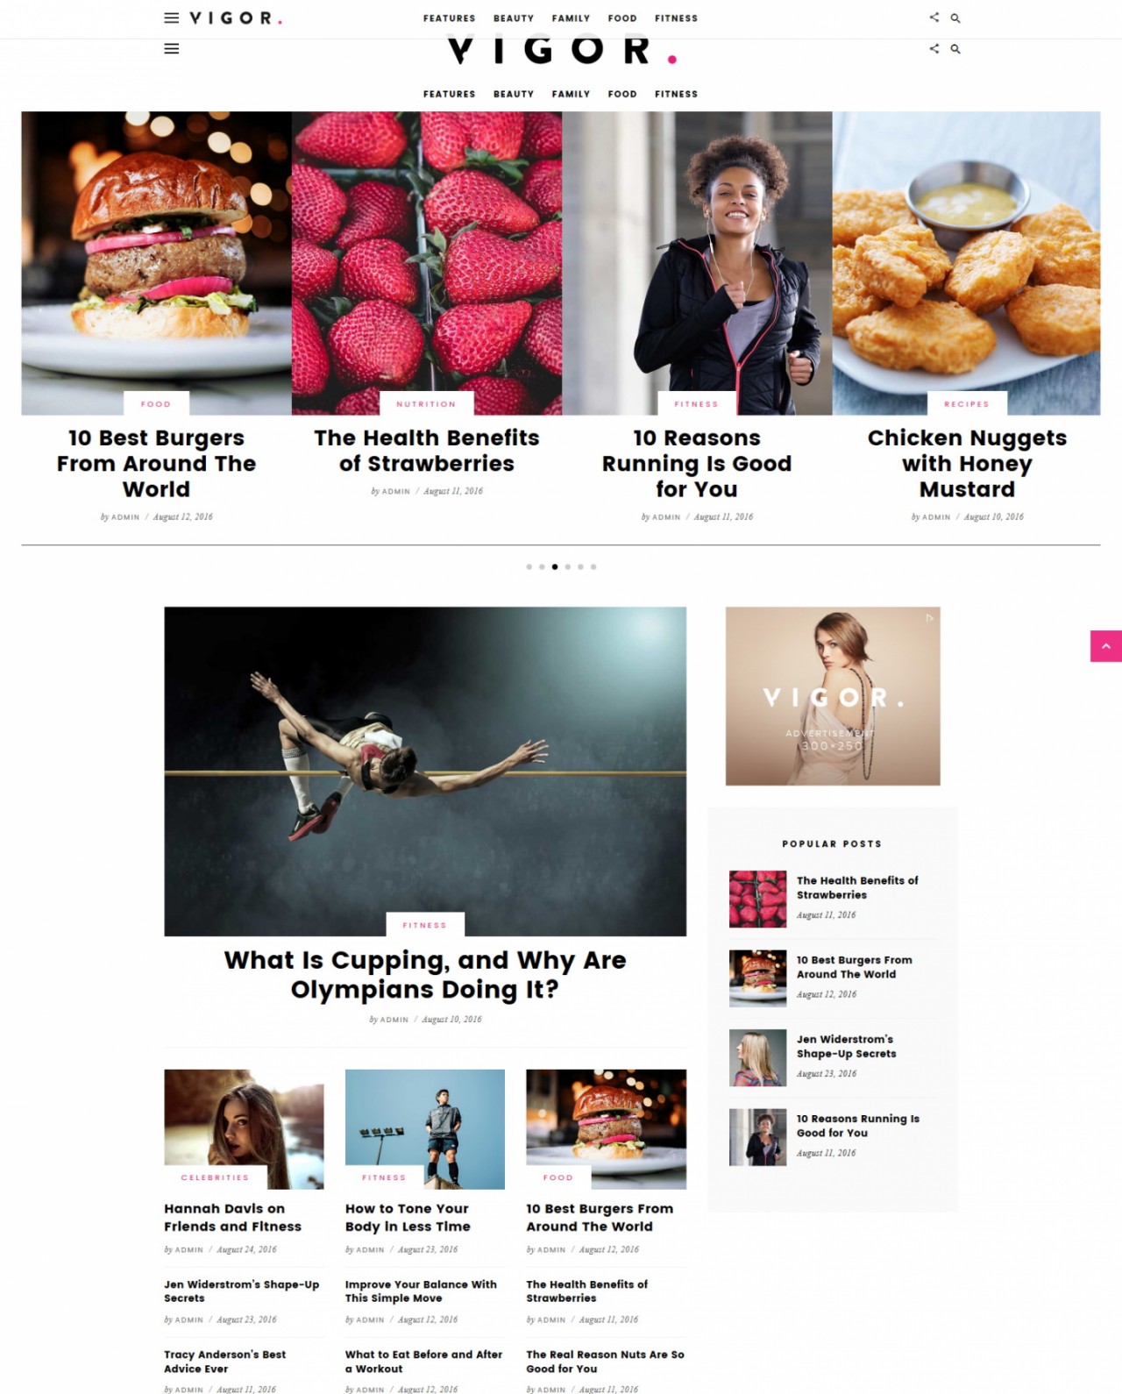This screenshot has width=1122, height=1394.
Task: Open 'Chicken Nuggets with Honey Mustard' article
Action: coord(967,463)
